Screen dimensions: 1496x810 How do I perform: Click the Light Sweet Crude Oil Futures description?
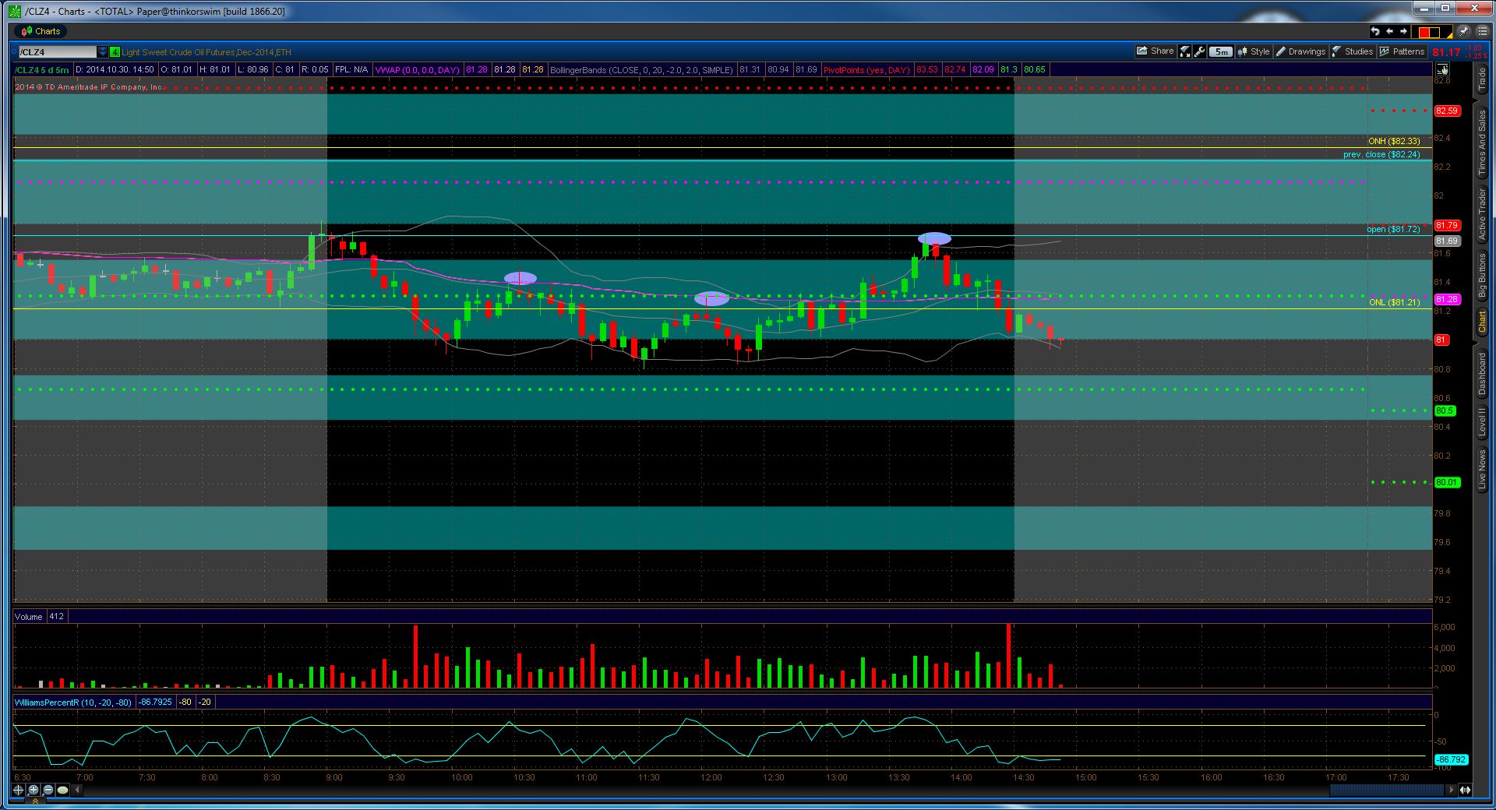click(206, 52)
